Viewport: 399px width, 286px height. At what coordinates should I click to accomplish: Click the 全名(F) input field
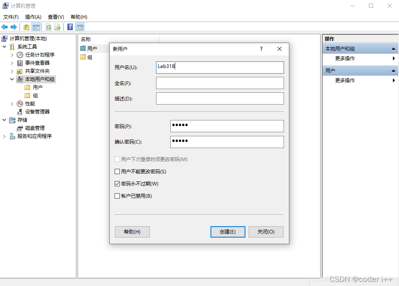point(220,83)
